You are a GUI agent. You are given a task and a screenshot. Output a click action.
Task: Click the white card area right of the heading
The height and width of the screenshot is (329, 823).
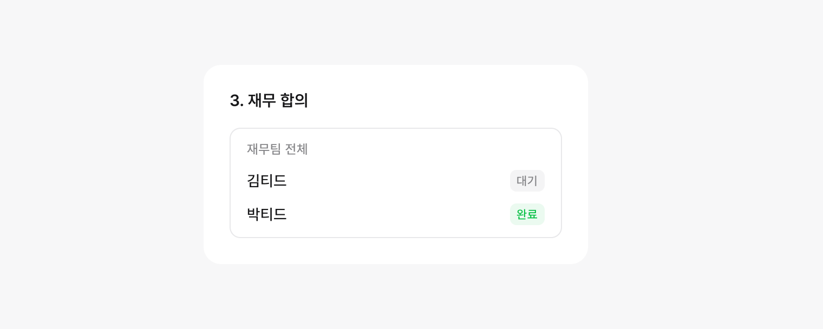coord(444,101)
